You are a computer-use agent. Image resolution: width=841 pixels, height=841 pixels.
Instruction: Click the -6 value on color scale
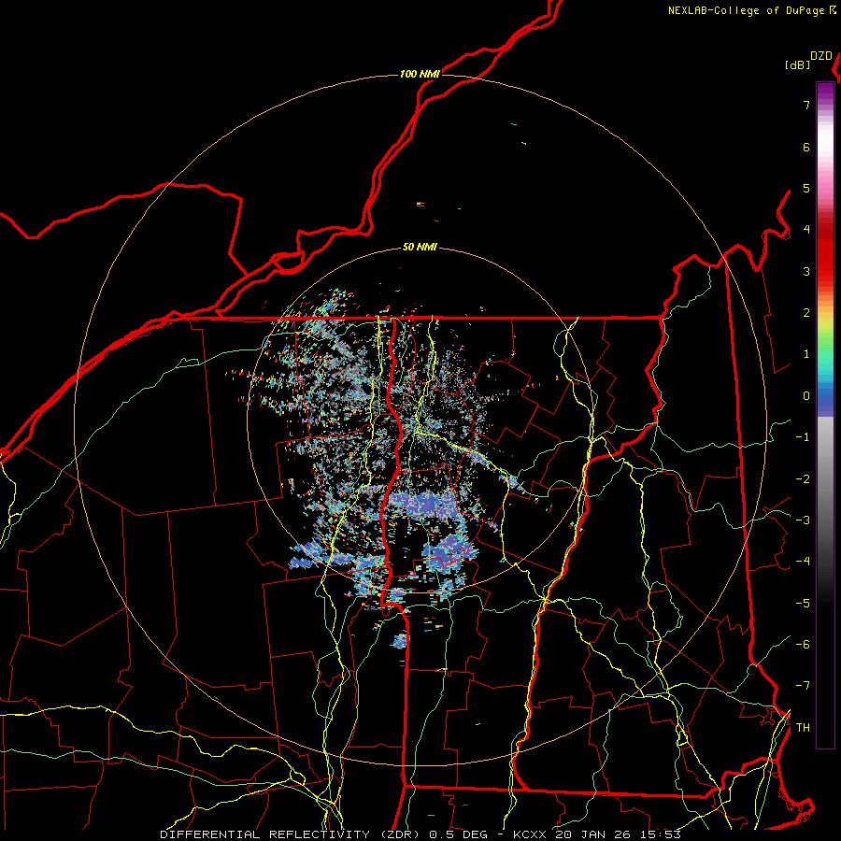click(803, 644)
